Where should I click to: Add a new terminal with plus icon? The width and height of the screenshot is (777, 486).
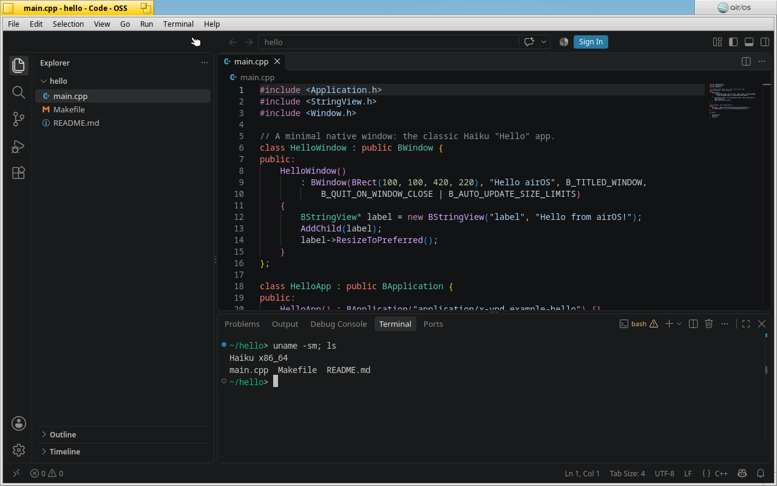(x=669, y=324)
